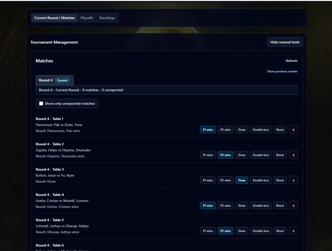Image resolution: width=332 pixels, height=251 pixels.
Task: Mark P1 wins for Table 5
Action: click(208, 231)
